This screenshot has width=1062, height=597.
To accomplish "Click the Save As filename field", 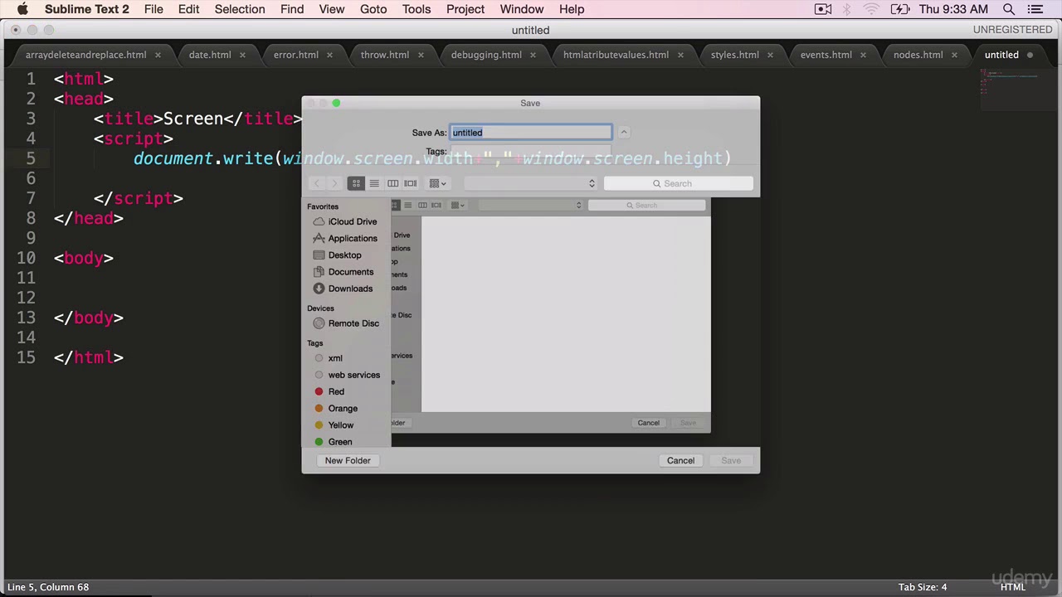I will click(531, 133).
